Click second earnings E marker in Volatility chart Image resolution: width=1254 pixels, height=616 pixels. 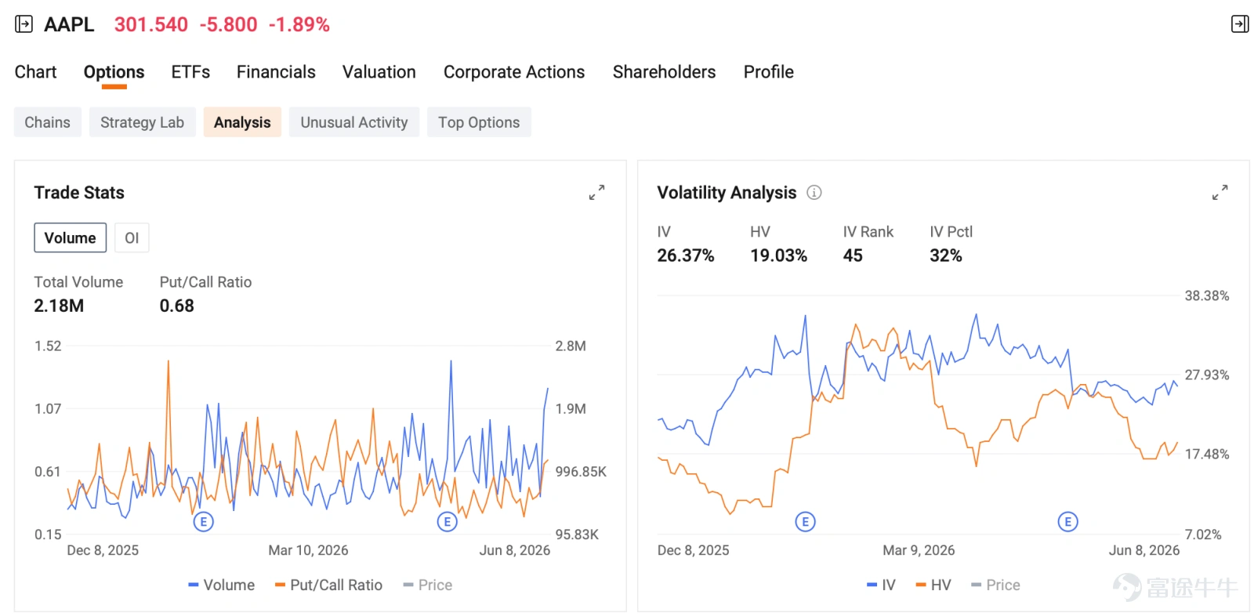pyautogui.click(x=1067, y=521)
